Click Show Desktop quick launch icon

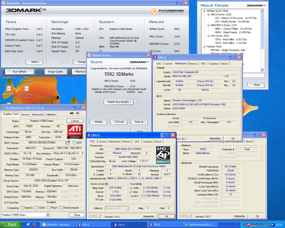click(28, 224)
